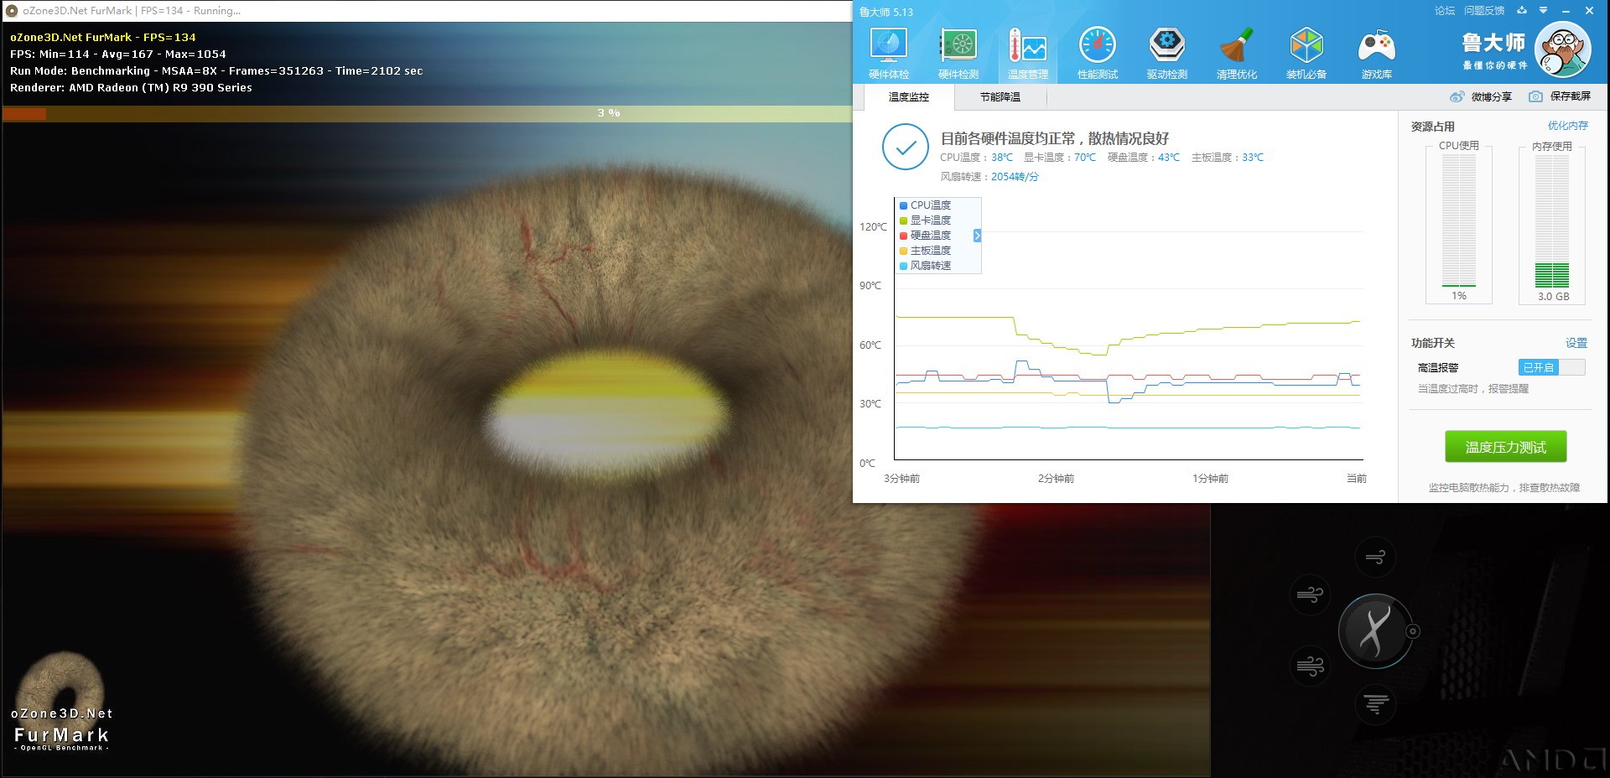Click the Run Mode Benchmarking line in FurMark
The width and height of the screenshot is (1610, 778).
coord(216,71)
